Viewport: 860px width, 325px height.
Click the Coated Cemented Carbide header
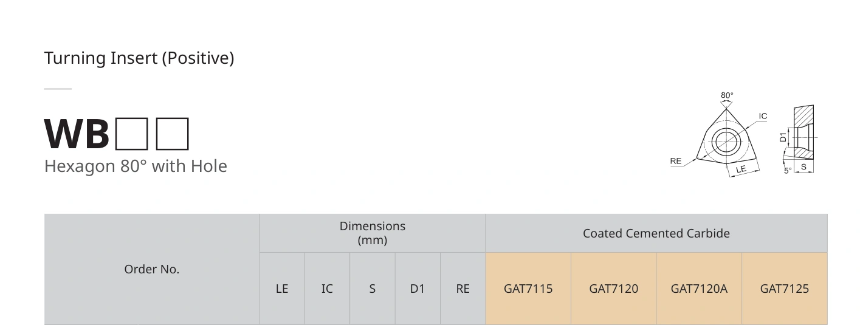(656, 233)
